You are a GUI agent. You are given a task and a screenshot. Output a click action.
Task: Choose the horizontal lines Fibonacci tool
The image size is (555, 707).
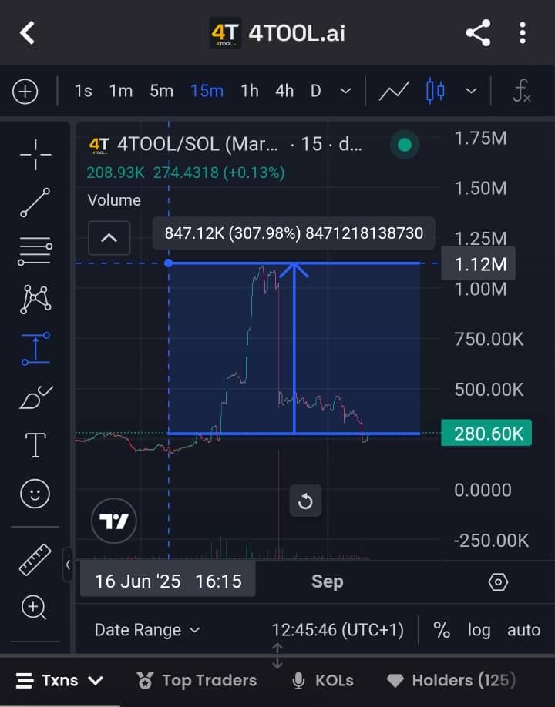pos(35,251)
